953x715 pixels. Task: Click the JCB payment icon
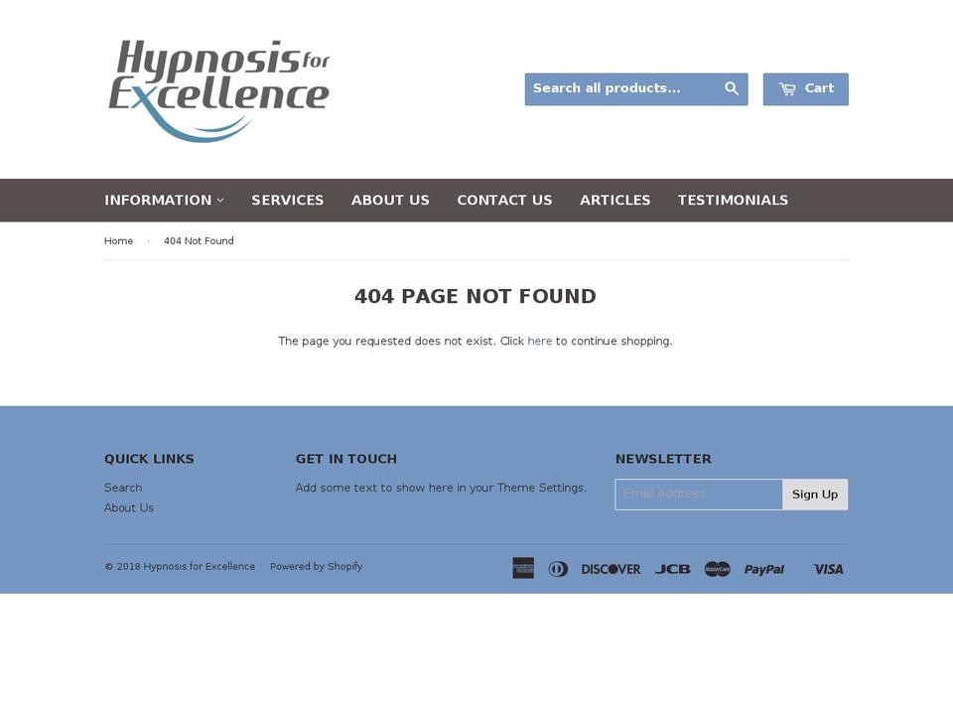tap(672, 569)
